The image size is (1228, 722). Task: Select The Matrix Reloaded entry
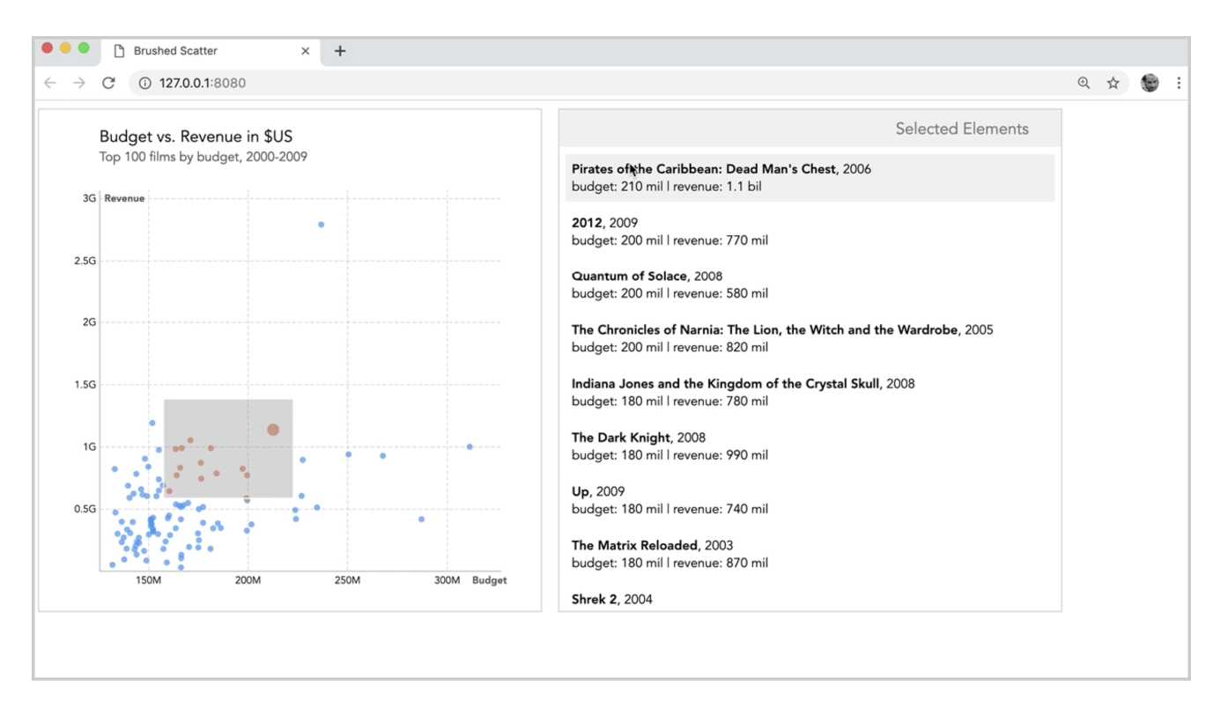(x=810, y=554)
